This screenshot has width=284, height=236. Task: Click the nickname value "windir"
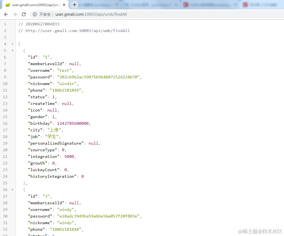point(67,84)
